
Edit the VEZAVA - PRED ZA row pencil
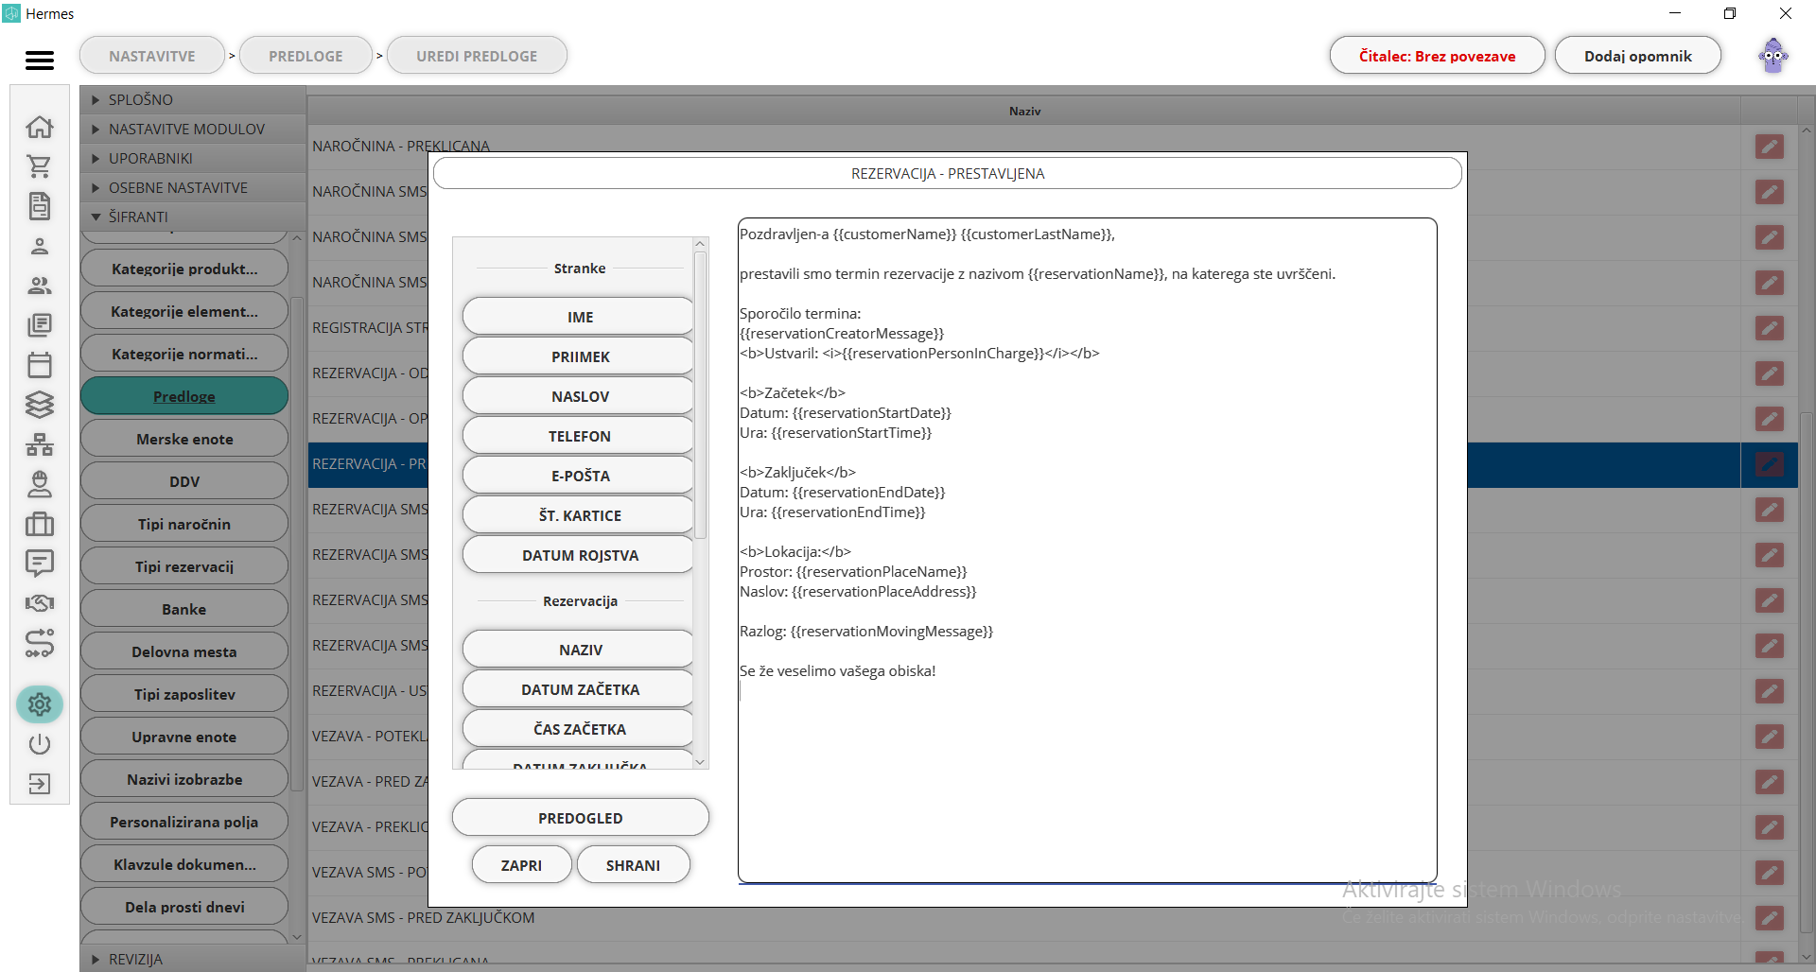[x=1770, y=782]
